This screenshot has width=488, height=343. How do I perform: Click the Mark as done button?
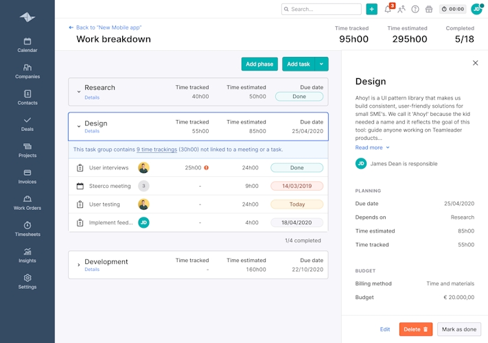[x=459, y=329]
